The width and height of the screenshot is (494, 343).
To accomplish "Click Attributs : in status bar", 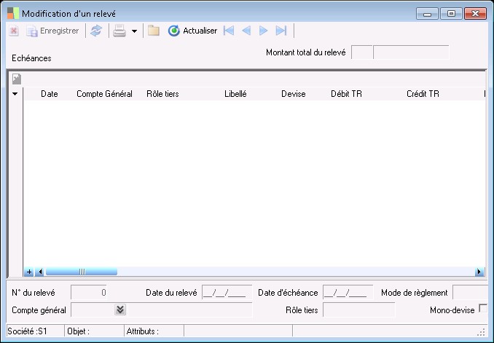I will coord(142,331).
